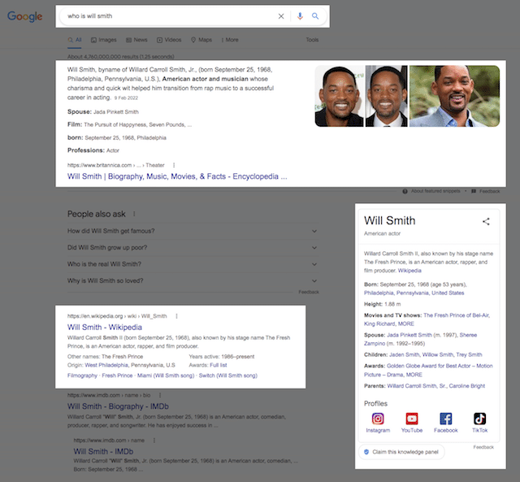The width and height of the screenshot is (520, 482).
Task: Click Sheree Zampino spouse link
Action: point(421,339)
